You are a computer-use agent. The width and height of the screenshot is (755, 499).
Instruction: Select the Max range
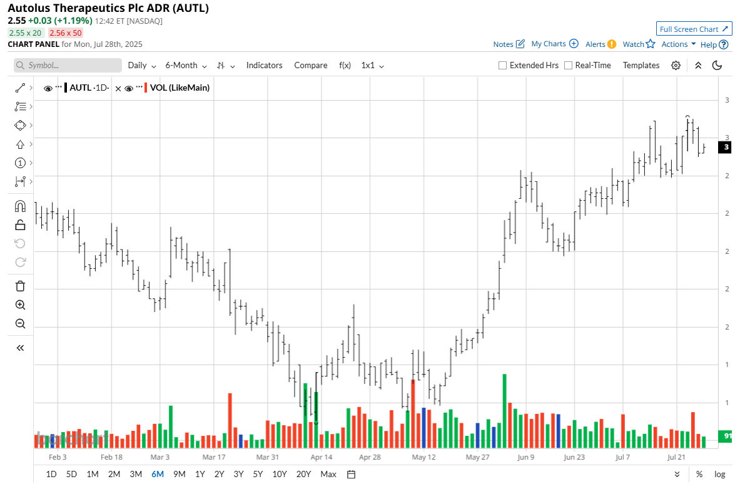point(328,475)
